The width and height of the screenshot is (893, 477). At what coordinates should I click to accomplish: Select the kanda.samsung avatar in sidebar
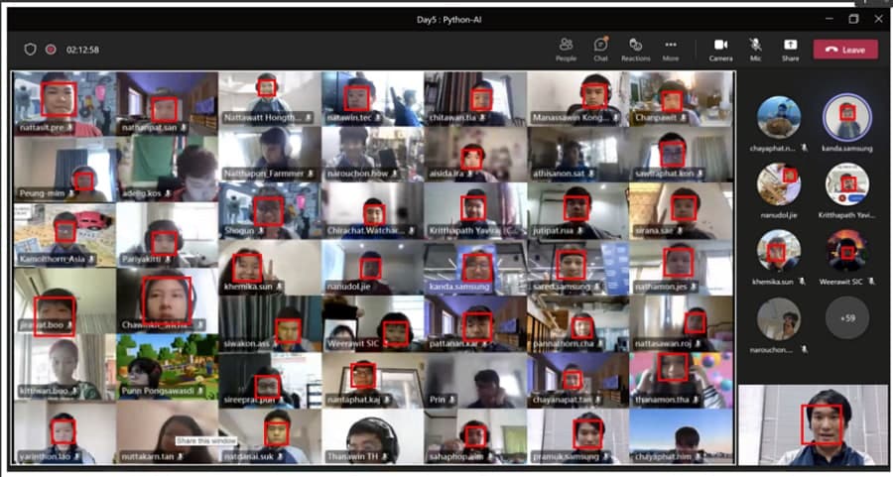pos(847,118)
